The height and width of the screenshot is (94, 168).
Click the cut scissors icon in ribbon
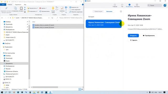point(25,8)
